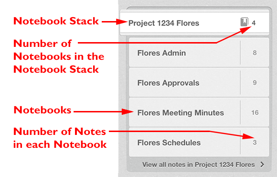This screenshot has height=177, width=277.
Task: Click the red Notebooks annotation label
Action: (43, 110)
